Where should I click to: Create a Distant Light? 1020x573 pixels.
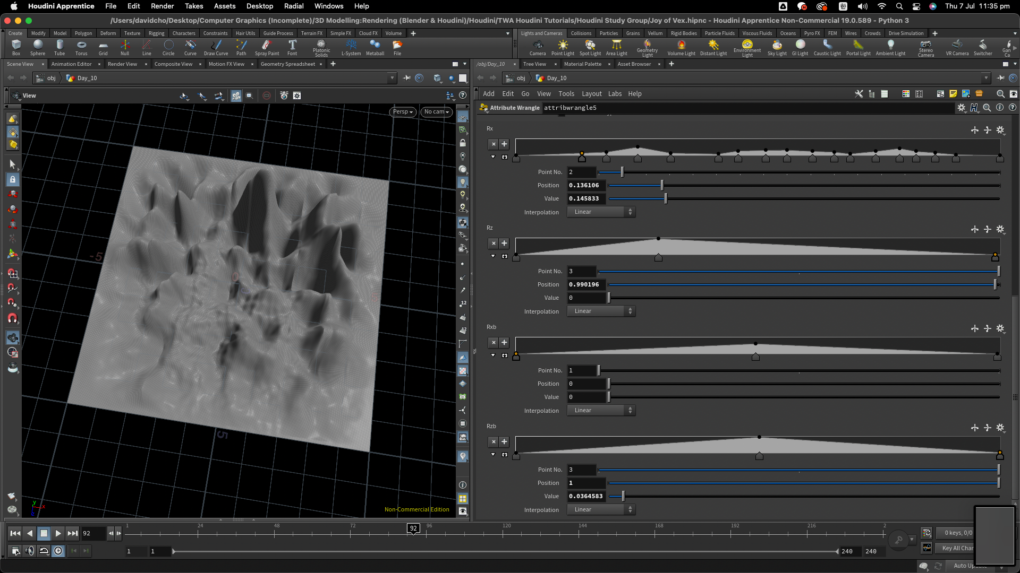coord(713,47)
